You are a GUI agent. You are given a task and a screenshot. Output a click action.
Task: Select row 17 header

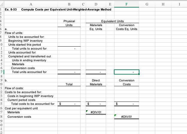tap(2, 72)
